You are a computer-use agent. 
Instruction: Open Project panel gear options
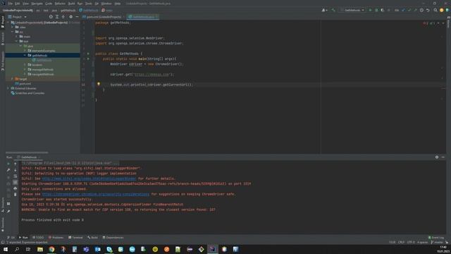[x=70, y=17]
